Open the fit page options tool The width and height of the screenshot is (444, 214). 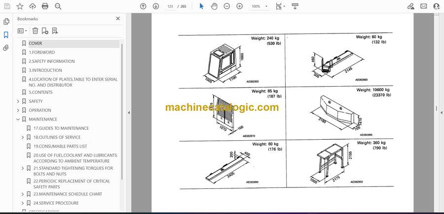coord(278,6)
